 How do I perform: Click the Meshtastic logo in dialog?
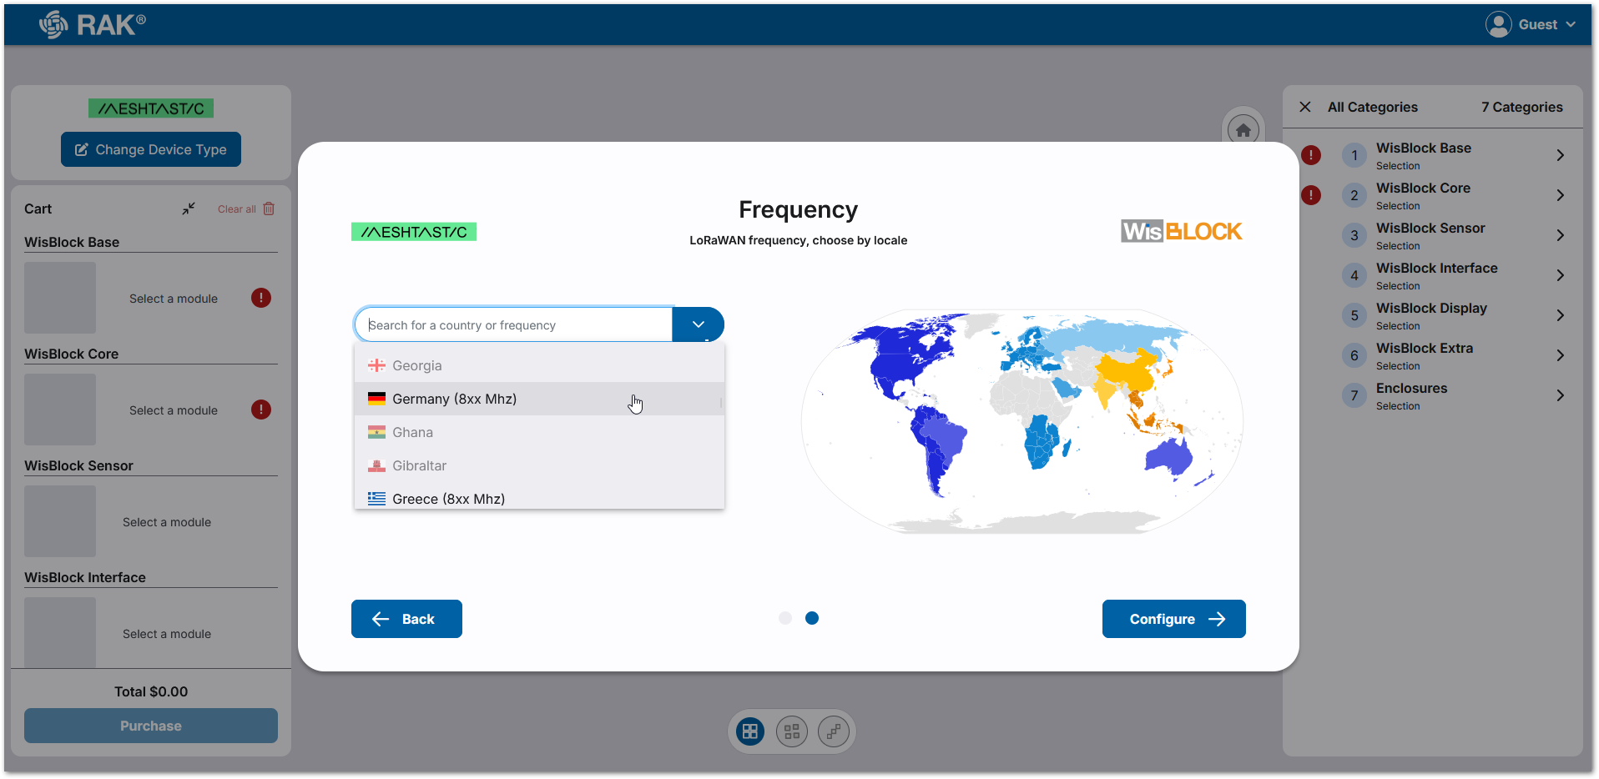(x=414, y=232)
